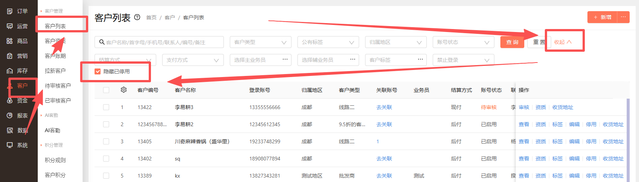Open the table column settings gear icon
The width and height of the screenshot is (639, 182).
124,90
